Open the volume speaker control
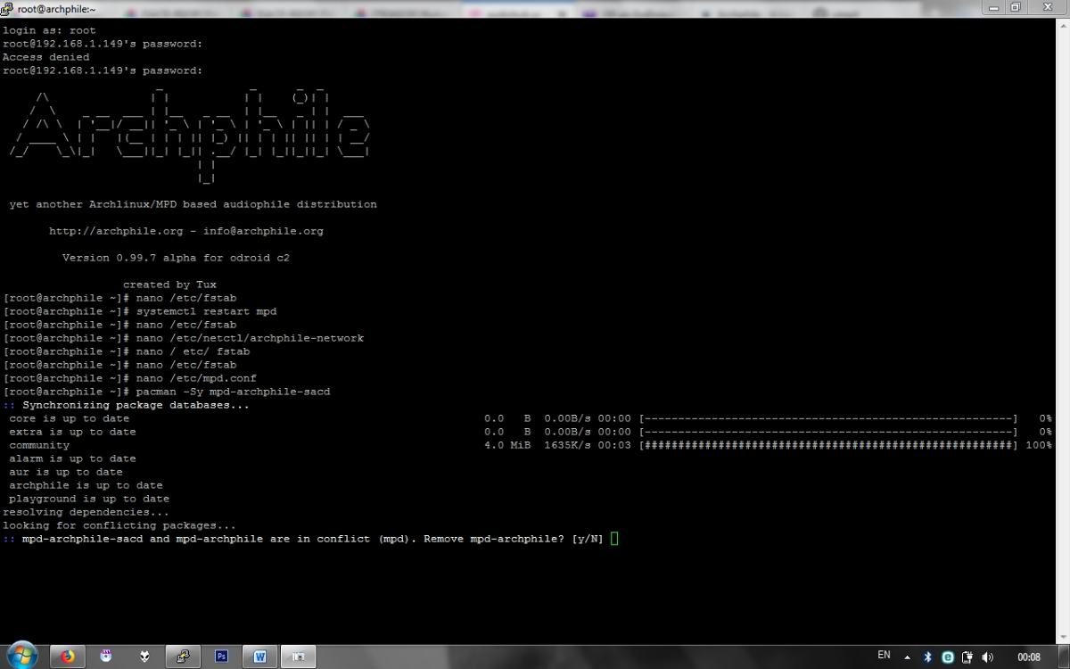 coord(987,657)
